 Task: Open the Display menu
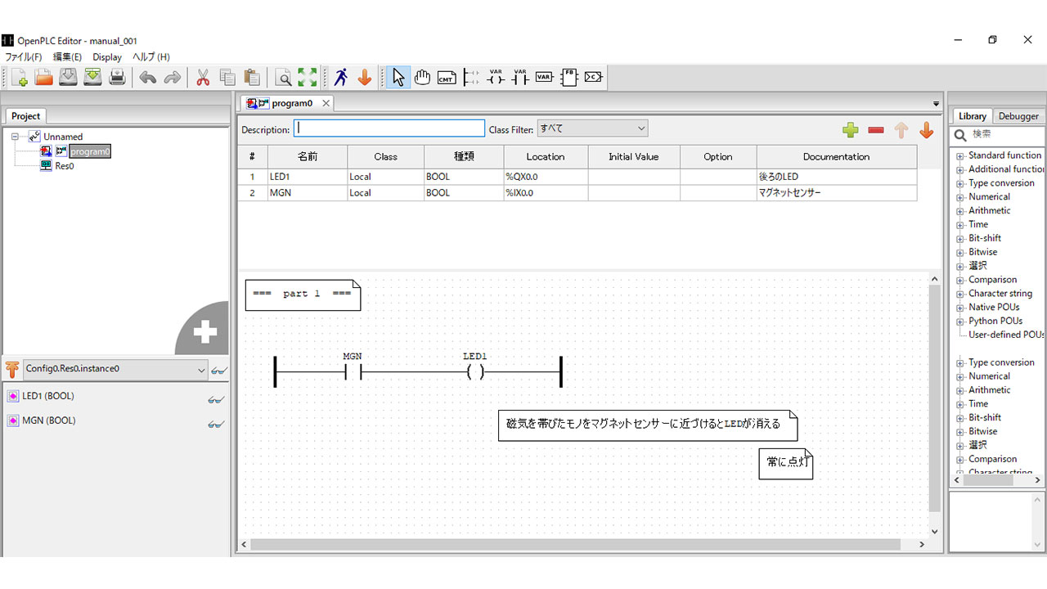pyautogui.click(x=107, y=57)
